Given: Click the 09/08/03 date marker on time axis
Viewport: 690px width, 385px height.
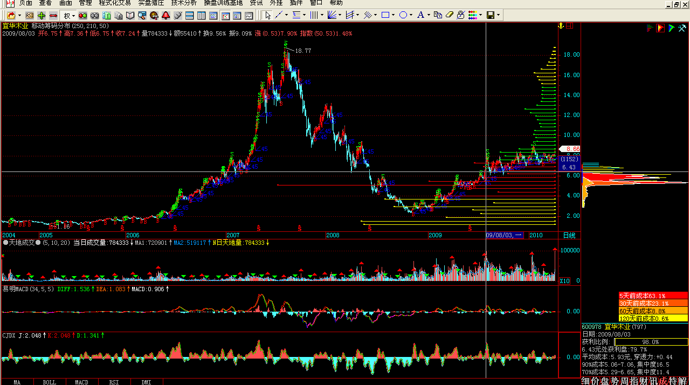Looking at the screenshot, I should pyautogui.click(x=505, y=236).
